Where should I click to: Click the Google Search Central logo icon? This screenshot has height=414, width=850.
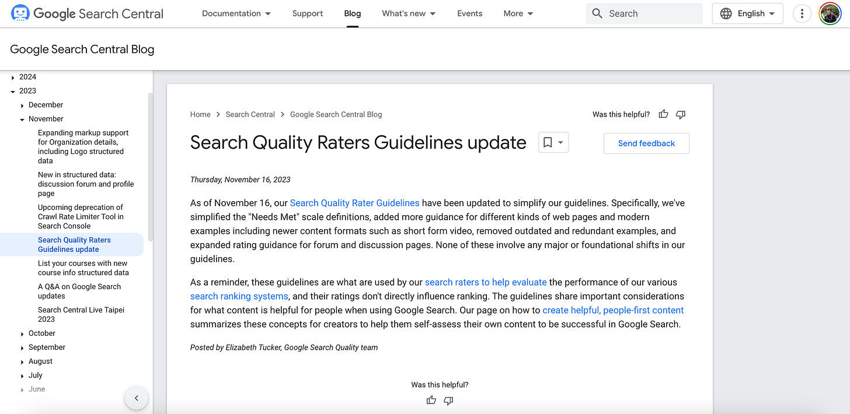[20, 13]
